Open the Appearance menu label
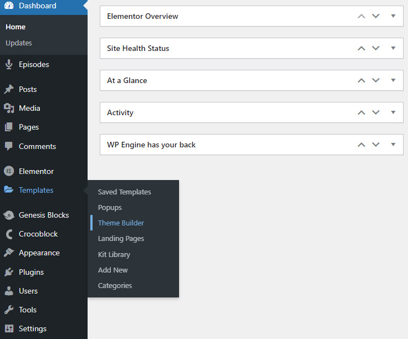 point(39,253)
